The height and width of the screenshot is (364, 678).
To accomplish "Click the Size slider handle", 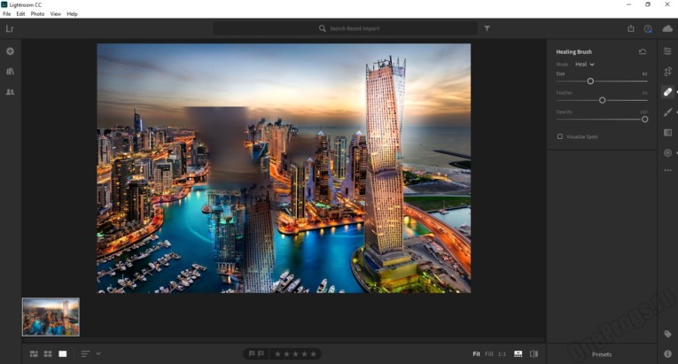I will 590,81.
